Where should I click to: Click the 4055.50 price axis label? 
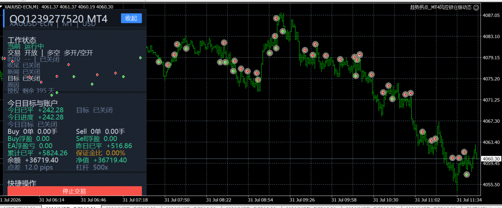tap(491, 184)
